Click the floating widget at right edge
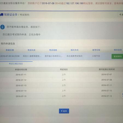This screenshot has width=123, height=123. (122, 95)
